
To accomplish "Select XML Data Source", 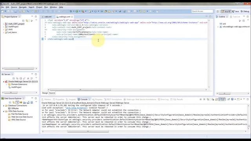I will click(18, 120).
